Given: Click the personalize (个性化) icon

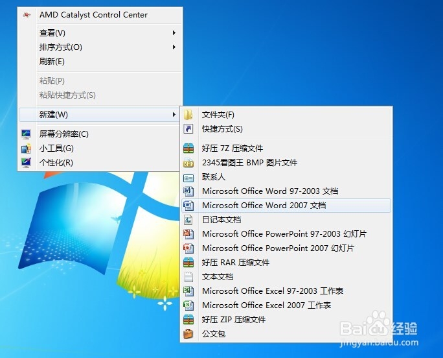Looking at the screenshot, I should click(x=26, y=162).
